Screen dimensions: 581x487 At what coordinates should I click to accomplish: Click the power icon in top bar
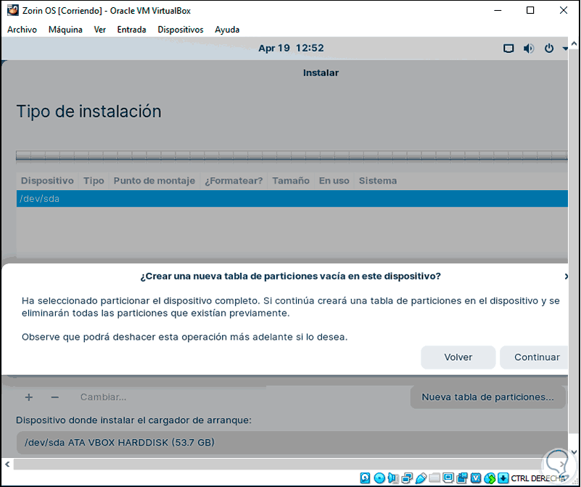coord(549,48)
